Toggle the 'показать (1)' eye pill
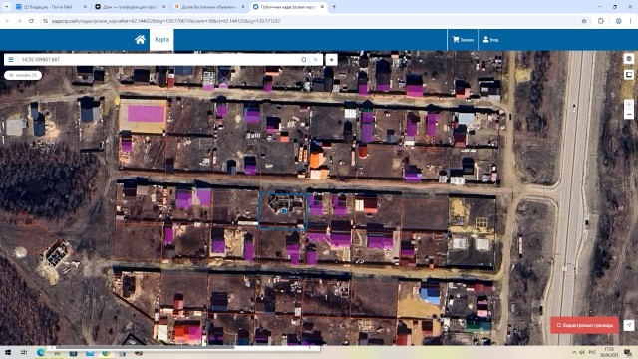This screenshot has width=638, height=359. point(23,75)
